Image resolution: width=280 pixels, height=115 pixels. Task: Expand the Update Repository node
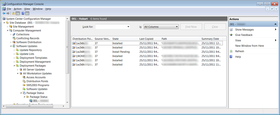[x=14, y=50]
